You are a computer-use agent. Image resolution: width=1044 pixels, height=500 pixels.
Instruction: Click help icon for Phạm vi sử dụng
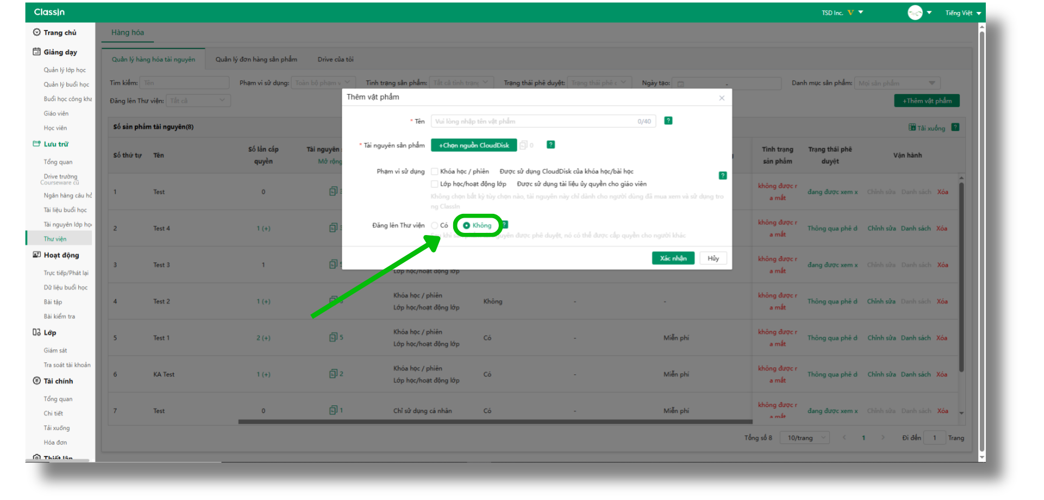point(722,176)
